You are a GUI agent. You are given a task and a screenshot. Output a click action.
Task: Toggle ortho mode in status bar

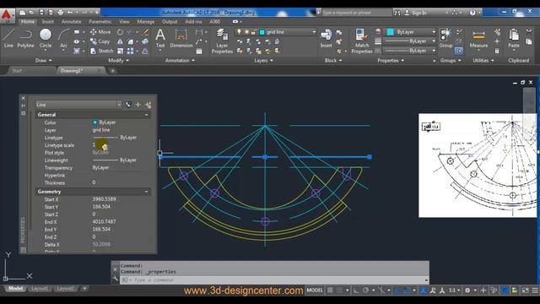pyautogui.click(x=356, y=290)
